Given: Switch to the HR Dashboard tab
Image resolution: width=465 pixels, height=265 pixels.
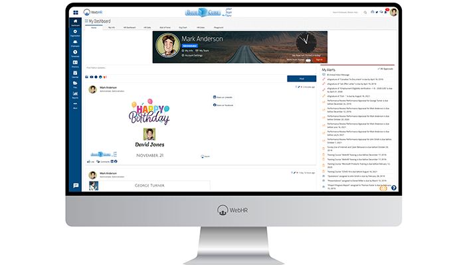Looking at the screenshot, I should coord(130,28).
